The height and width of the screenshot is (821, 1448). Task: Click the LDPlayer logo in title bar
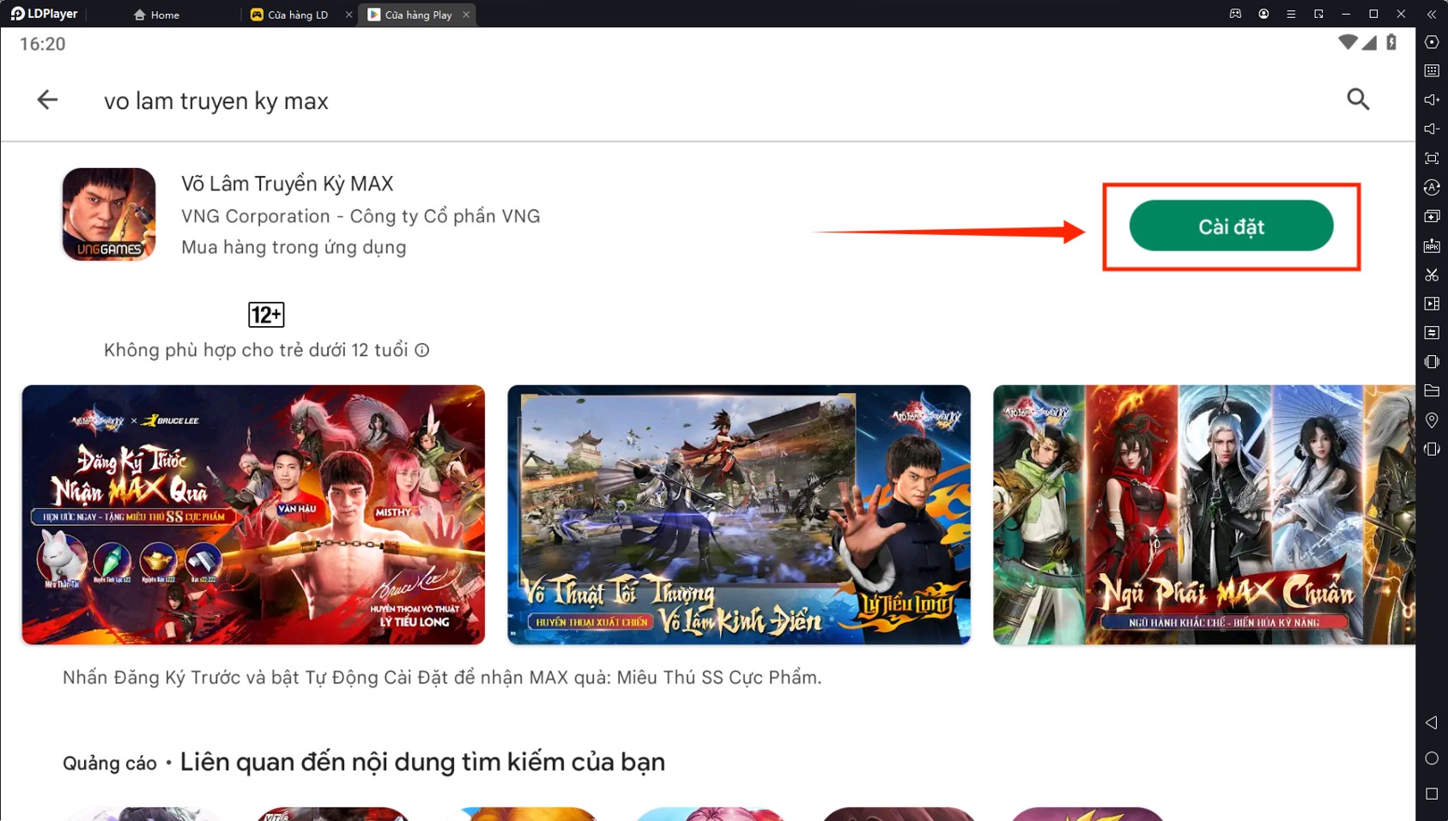coord(44,14)
